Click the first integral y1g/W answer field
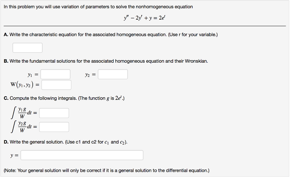The width and height of the screenshot is (291, 177). (54, 113)
